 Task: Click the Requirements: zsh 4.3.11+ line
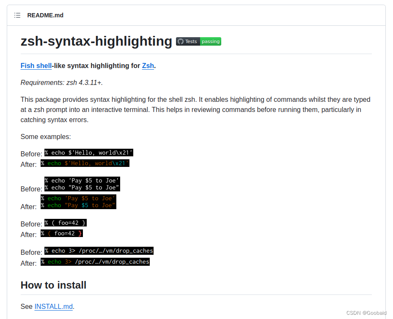point(62,83)
